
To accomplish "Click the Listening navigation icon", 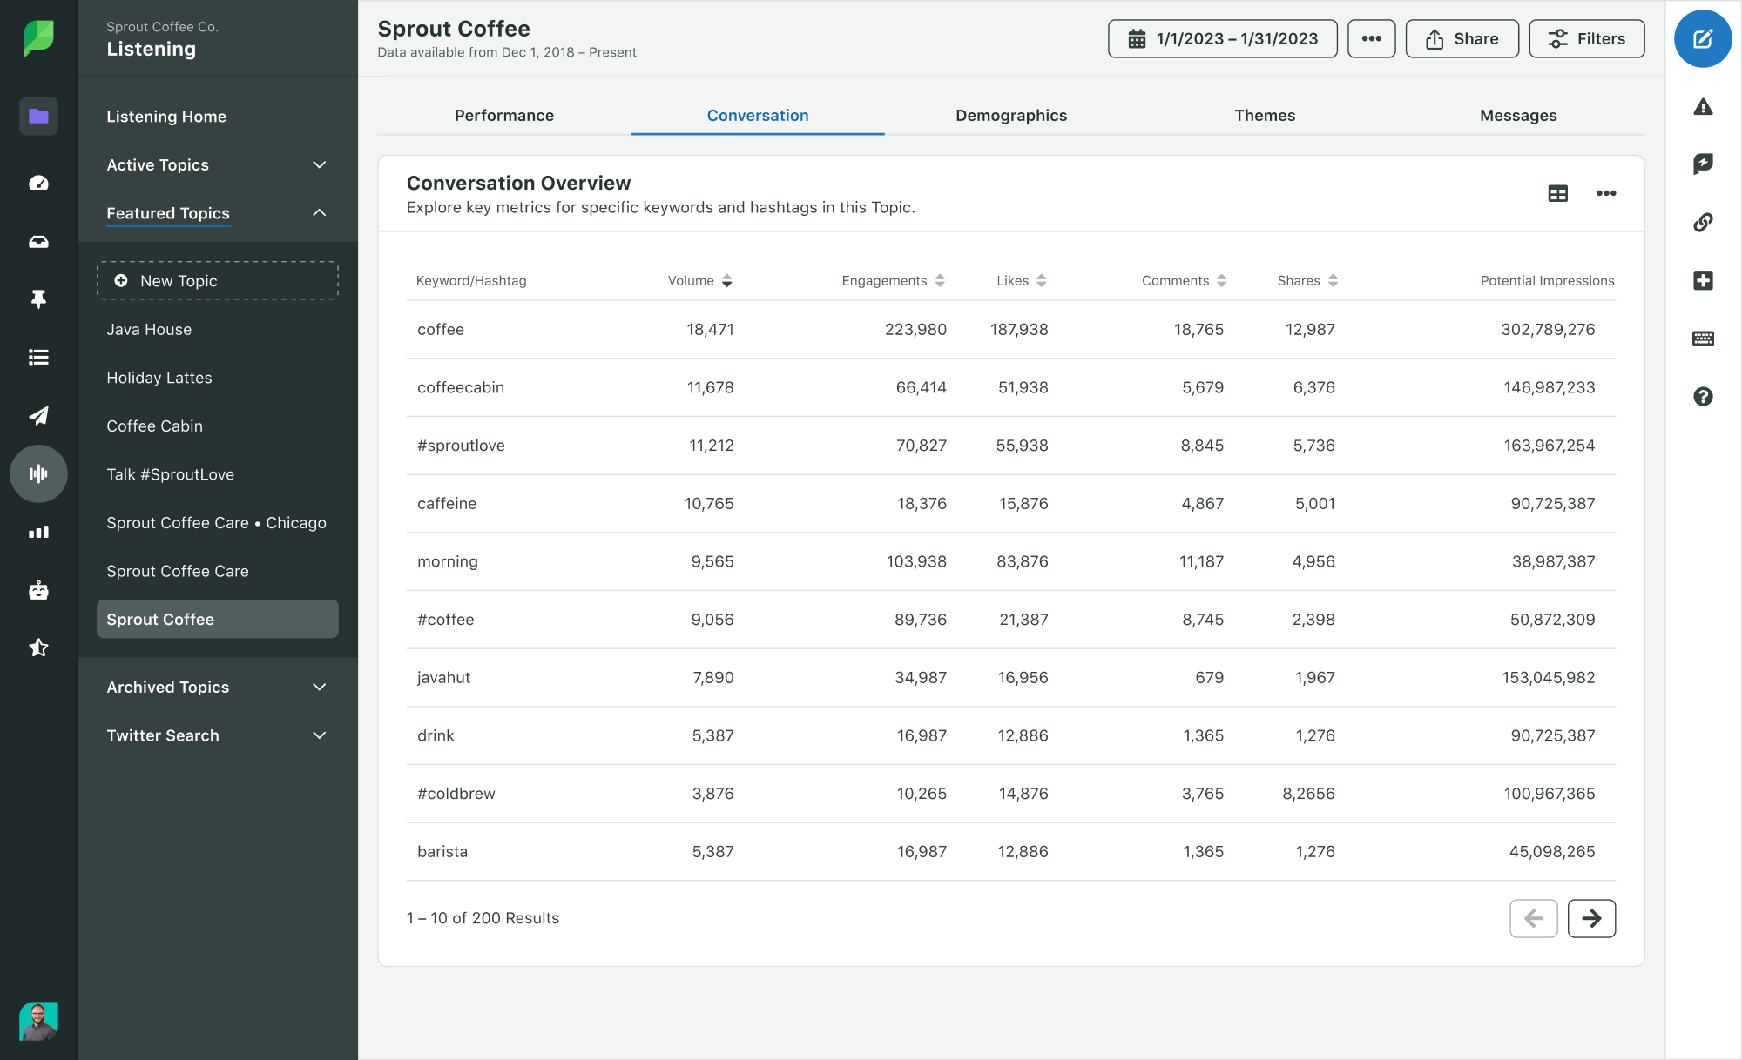I will click(x=37, y=473).
